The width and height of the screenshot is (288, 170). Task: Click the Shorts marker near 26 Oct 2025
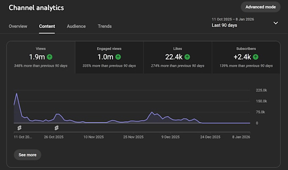[x=57, y=128]
